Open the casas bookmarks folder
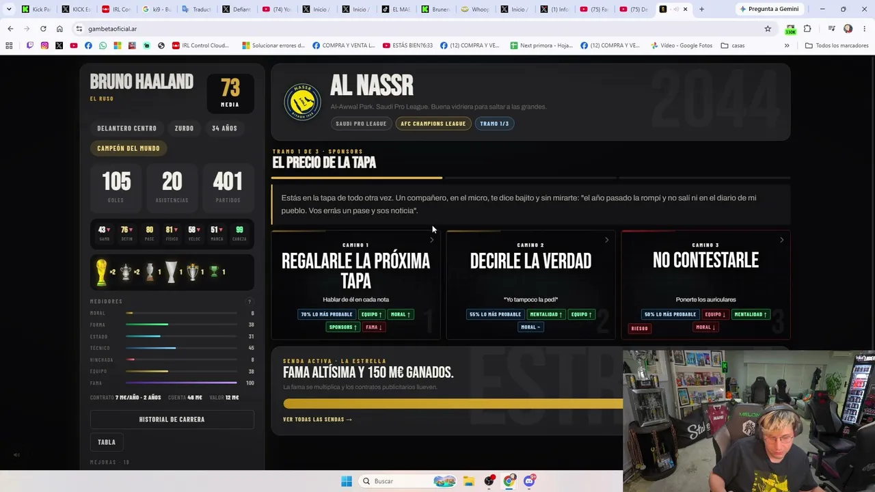This screenshot has height=492, width=875. pos(733,45)
